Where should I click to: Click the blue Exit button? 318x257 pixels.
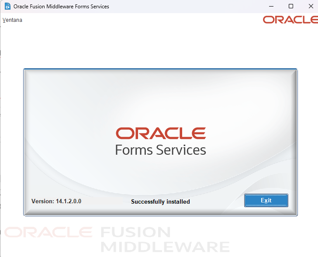266,200
